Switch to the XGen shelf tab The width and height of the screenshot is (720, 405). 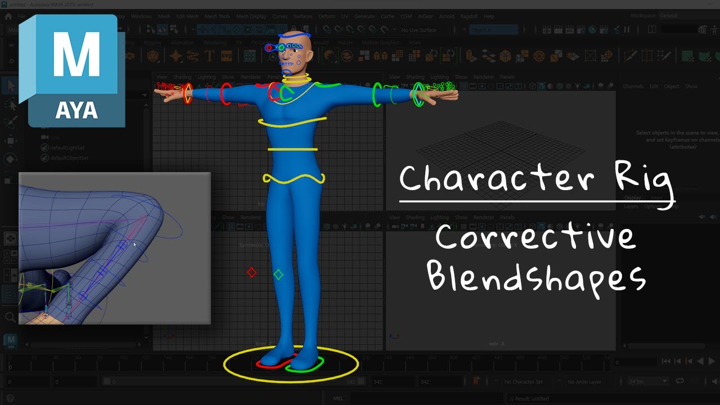pyautogui.click(x=415, y=43)
